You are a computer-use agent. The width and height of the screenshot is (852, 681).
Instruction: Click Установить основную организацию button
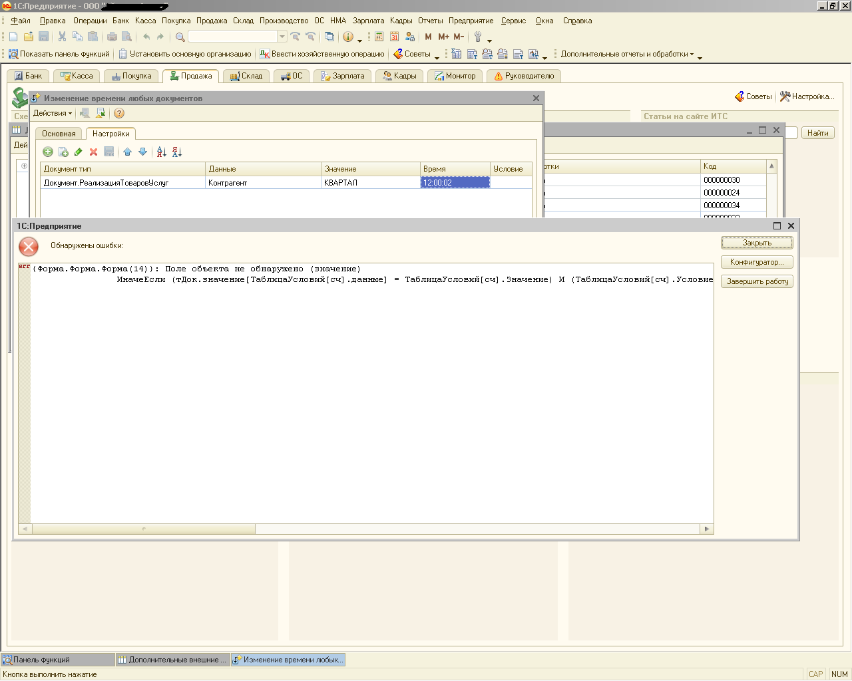(185, 54)
